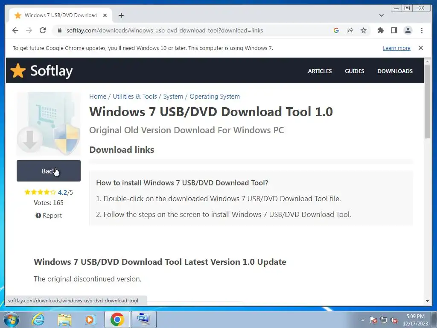Open the Extensions puzzle icon
Screen dimensions: 437x328
pos(380,30)
